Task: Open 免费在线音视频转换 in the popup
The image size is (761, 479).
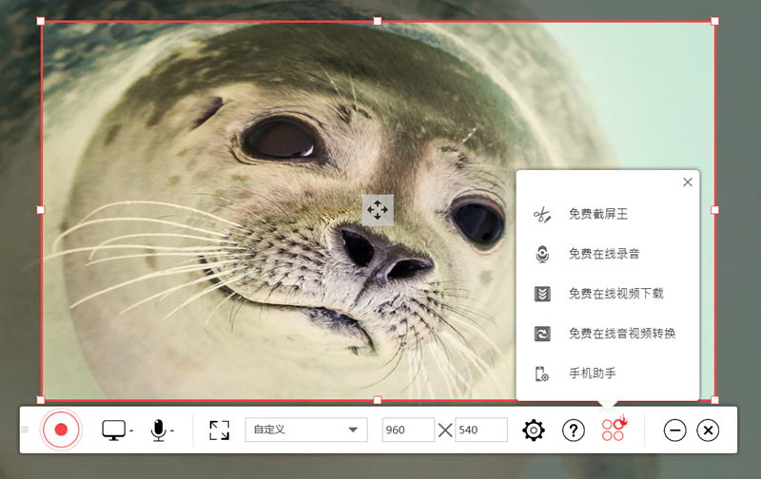Action: point(621,334)
